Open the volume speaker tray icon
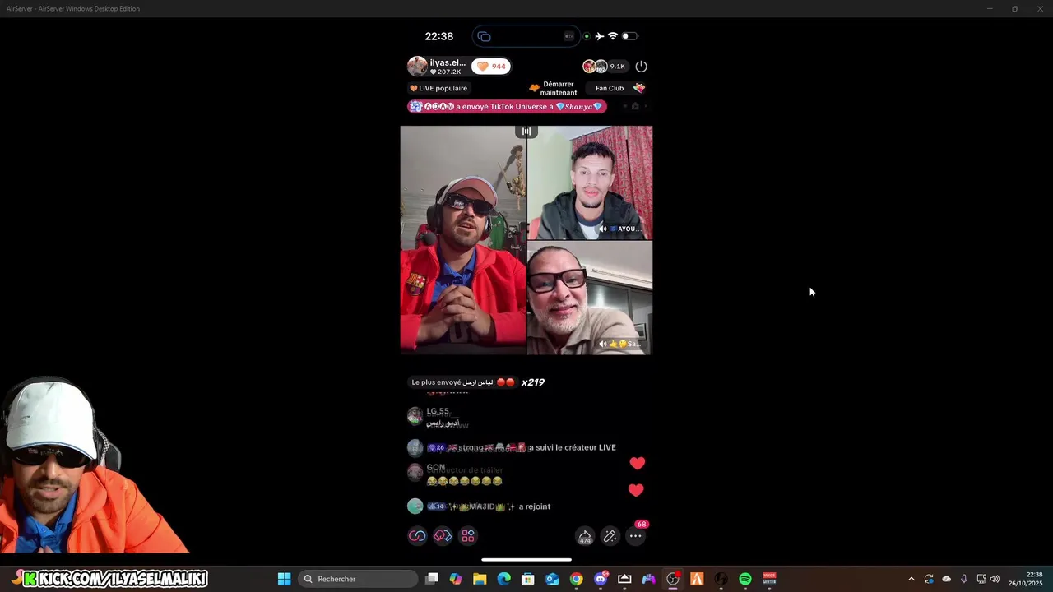The height and width of the screenshot is (592, 1053). (x=995, y=579)
